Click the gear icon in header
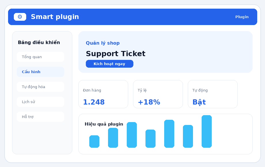Image resolution: width=265 pixels, height=167 pixels. [20, 17]
